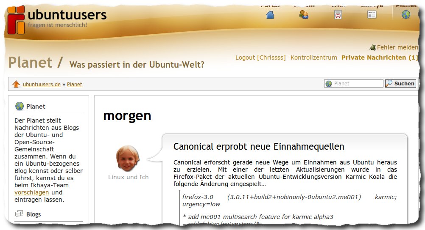Click the globe icon beside Planet sidebar heading
Image resolution: width=425 pixels, height=230 pixels.
coord(20,106)
